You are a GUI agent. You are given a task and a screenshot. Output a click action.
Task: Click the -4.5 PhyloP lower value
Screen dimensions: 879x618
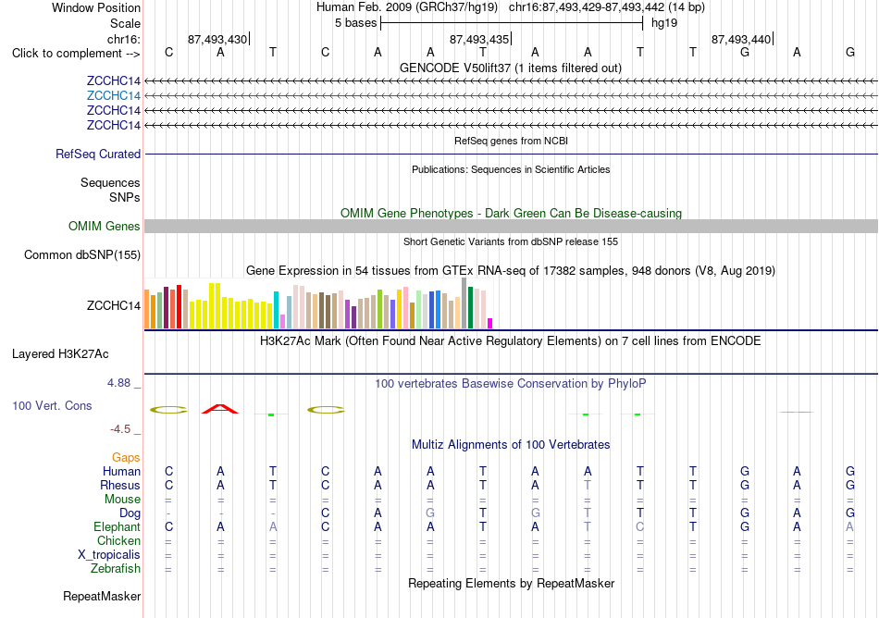tap(120, 429)
